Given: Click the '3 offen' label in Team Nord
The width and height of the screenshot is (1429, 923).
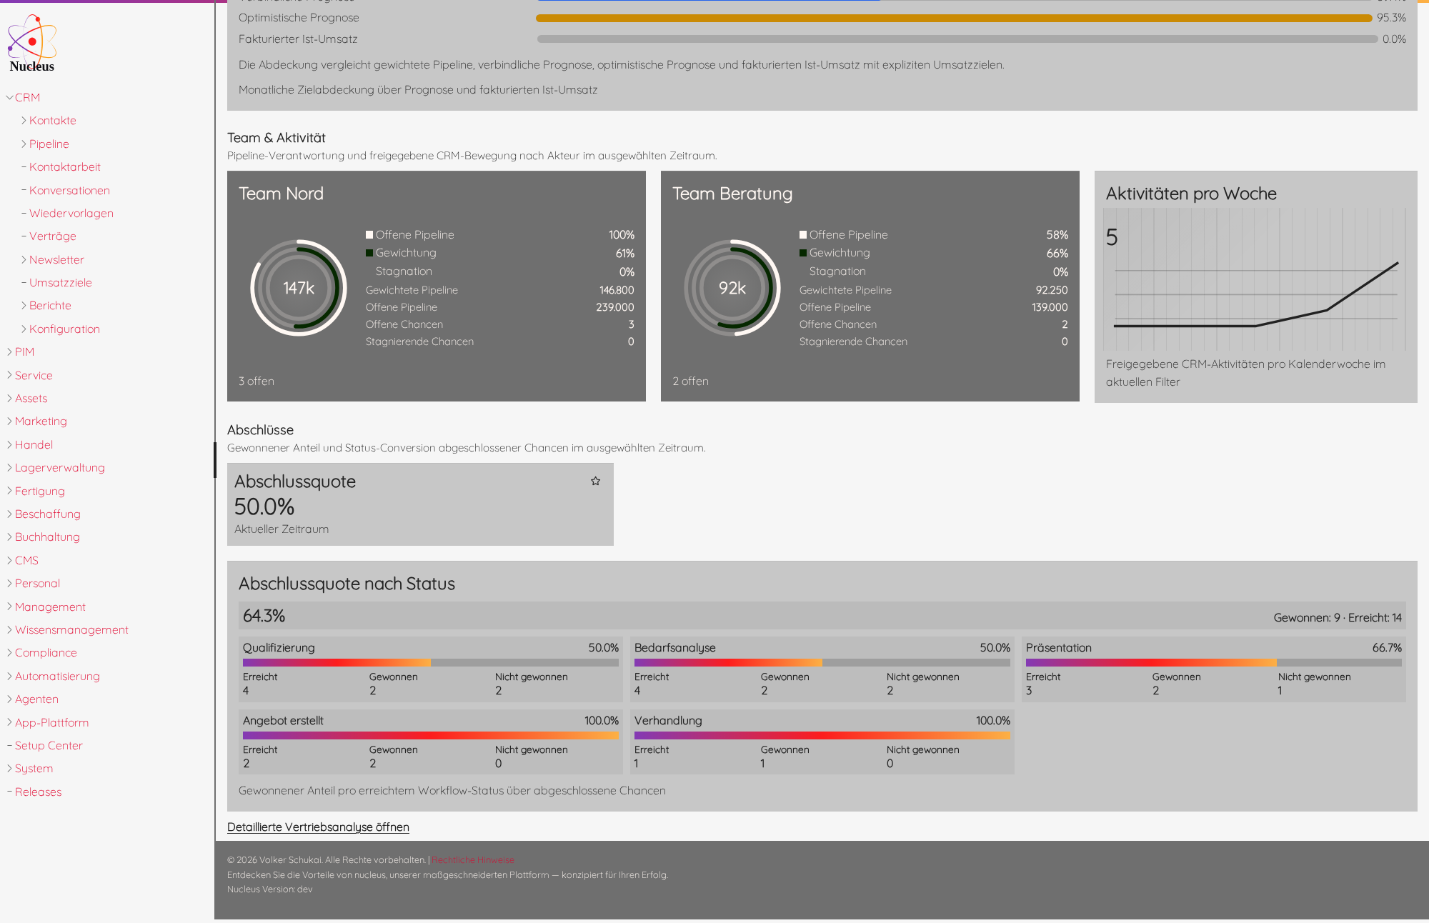Looking at the screenshot, I should [257, 381].
